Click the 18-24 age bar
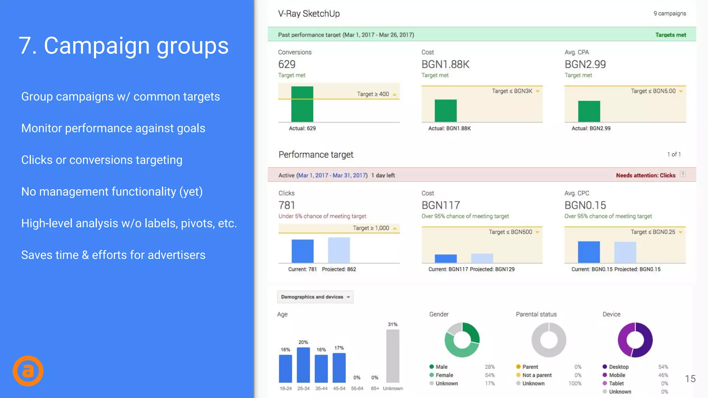Image resolution: width=708 pixels, height=398 pixels. point(286,369)
